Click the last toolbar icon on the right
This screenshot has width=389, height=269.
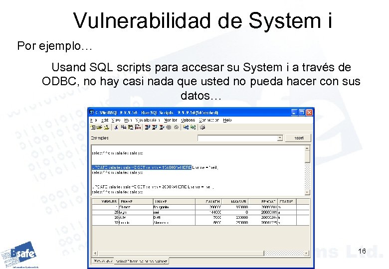pyautogui.click(x=202, y=128)
